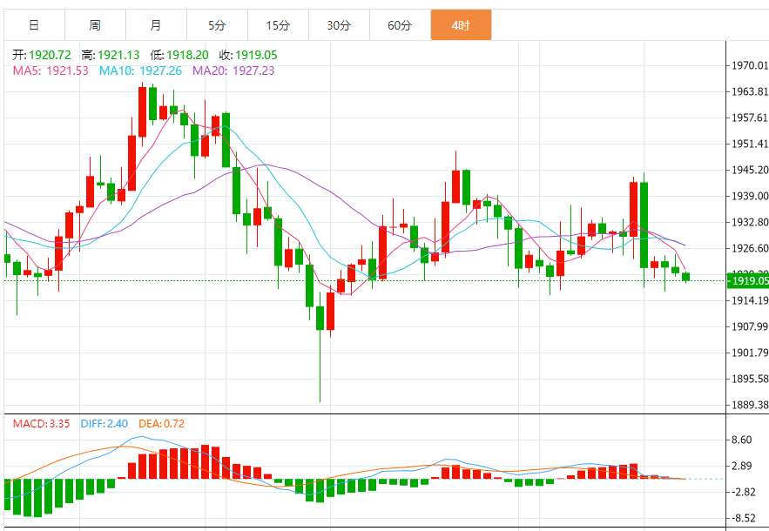769x531 pixels.
Task: Click the close price value 收:1919.05
Action: pos(248,55)
